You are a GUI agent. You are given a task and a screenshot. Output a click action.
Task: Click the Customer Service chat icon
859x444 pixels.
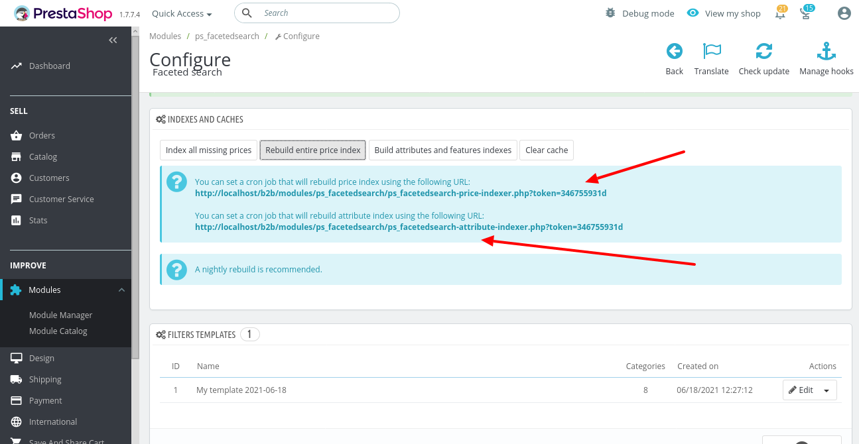pos(16,199)
